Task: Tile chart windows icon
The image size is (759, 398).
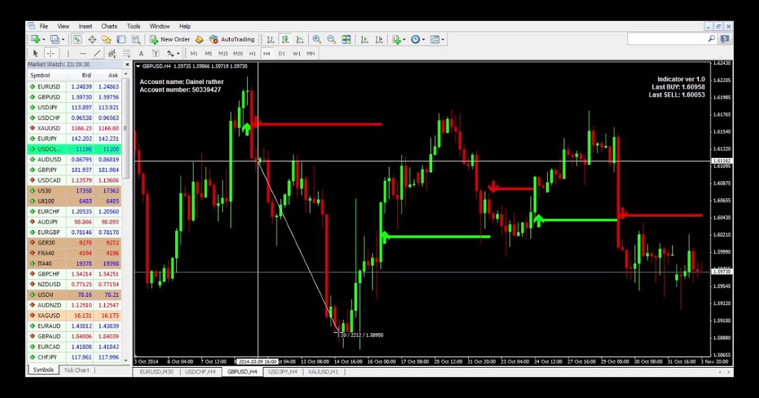Action: (x=346, y=39)
